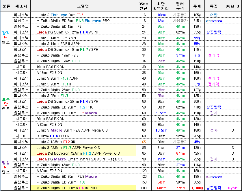The height and width of the screenshot is (191, 242).
Task: Select the 10.5cm minimum distance cell
Action: pos(161,130)
